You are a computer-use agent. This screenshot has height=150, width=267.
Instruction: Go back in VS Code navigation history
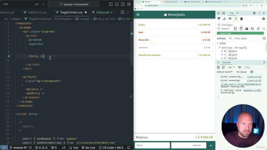point(37,4)
